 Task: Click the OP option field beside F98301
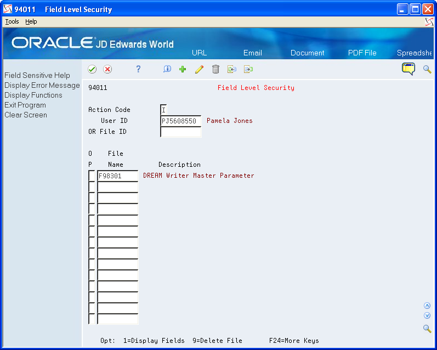click(x=92, y=176)
